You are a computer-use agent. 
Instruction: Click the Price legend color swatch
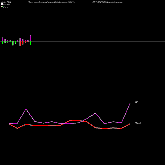pyautogui.click(x=2, y=7)
